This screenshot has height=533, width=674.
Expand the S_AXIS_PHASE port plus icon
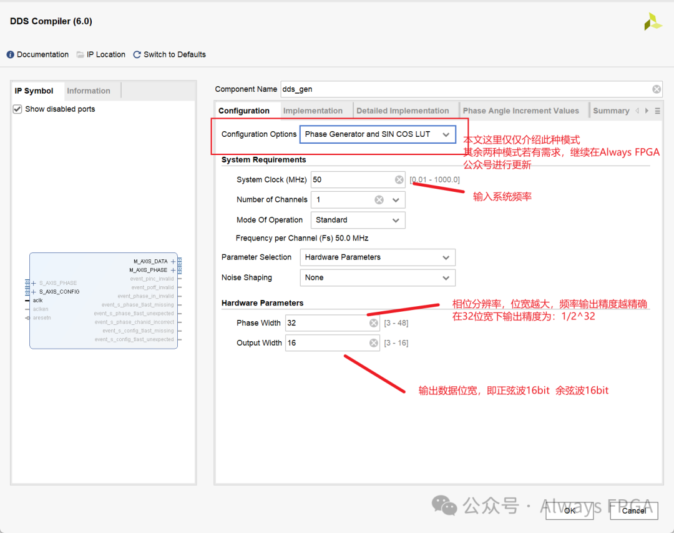click(x=34, y=283)
